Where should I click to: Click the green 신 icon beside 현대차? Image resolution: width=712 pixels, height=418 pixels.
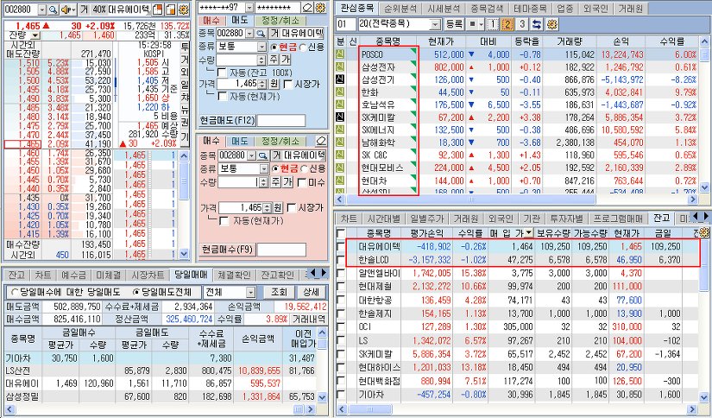[x=341, y=180]
